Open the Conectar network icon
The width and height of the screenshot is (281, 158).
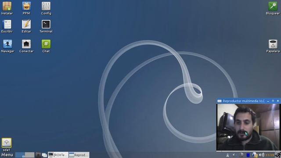click(26, 46)
